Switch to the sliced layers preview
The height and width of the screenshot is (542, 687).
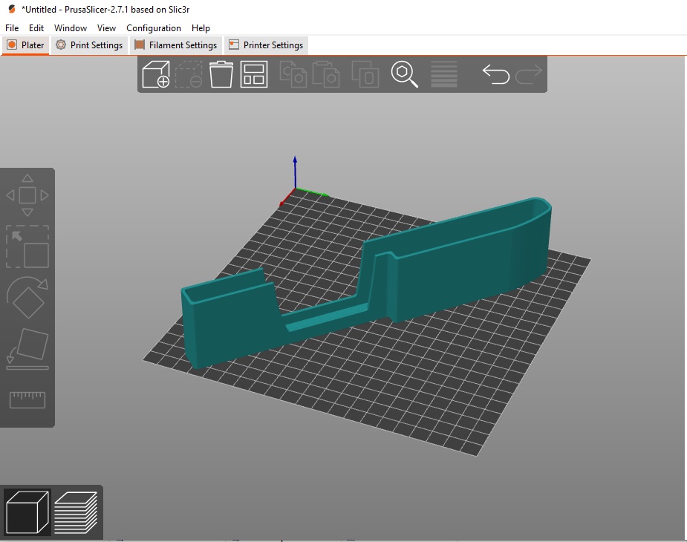click(76, 513)
